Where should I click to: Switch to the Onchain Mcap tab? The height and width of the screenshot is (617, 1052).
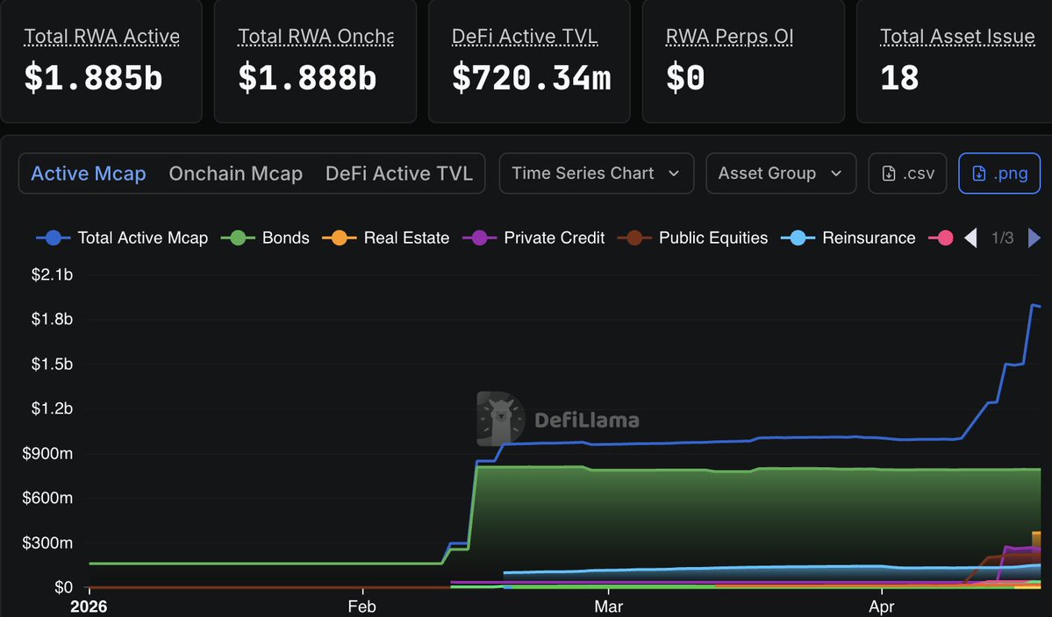[235, 174]
